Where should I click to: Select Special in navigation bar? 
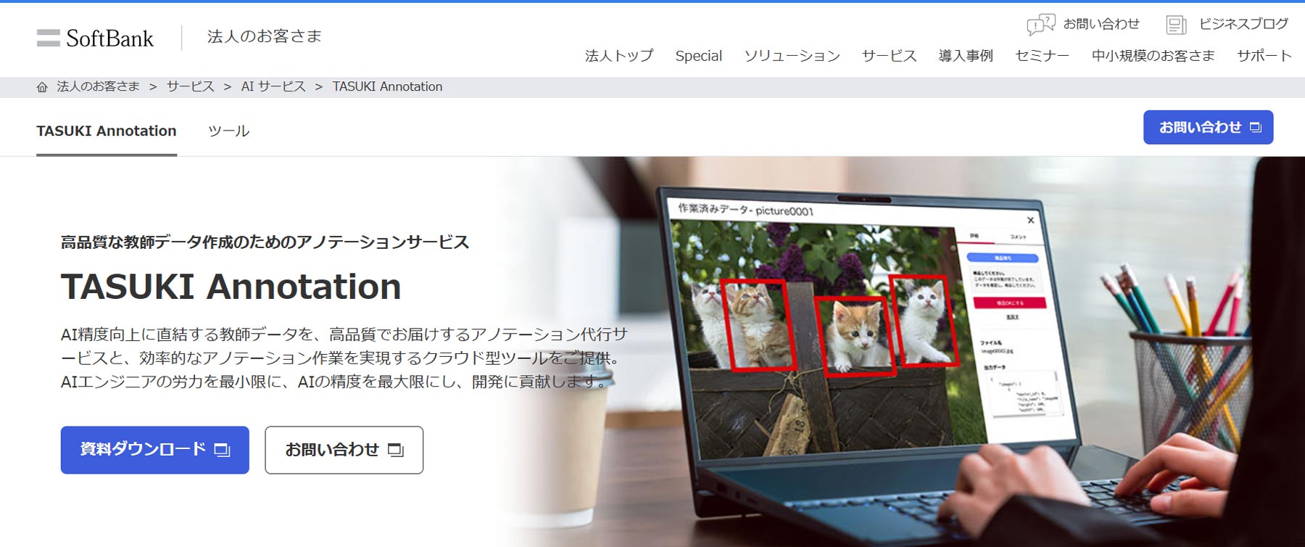[x=698, y=56]
